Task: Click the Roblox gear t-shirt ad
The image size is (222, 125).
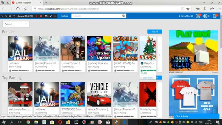Action: pos(193,96)
